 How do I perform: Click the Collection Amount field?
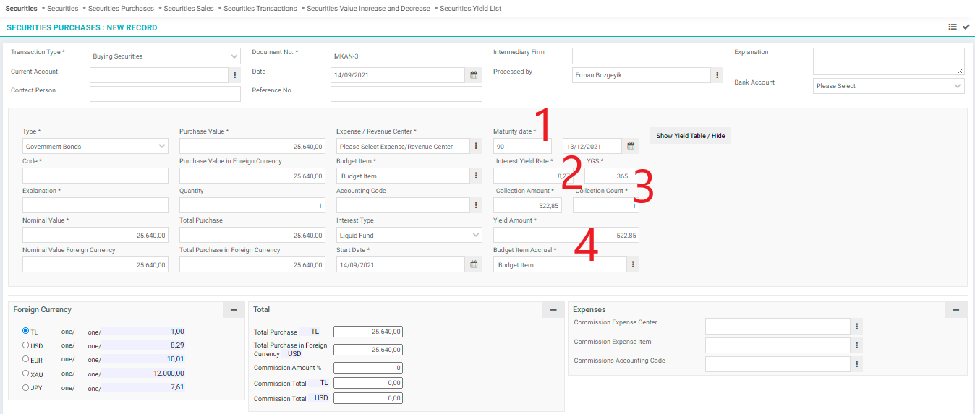527,206
